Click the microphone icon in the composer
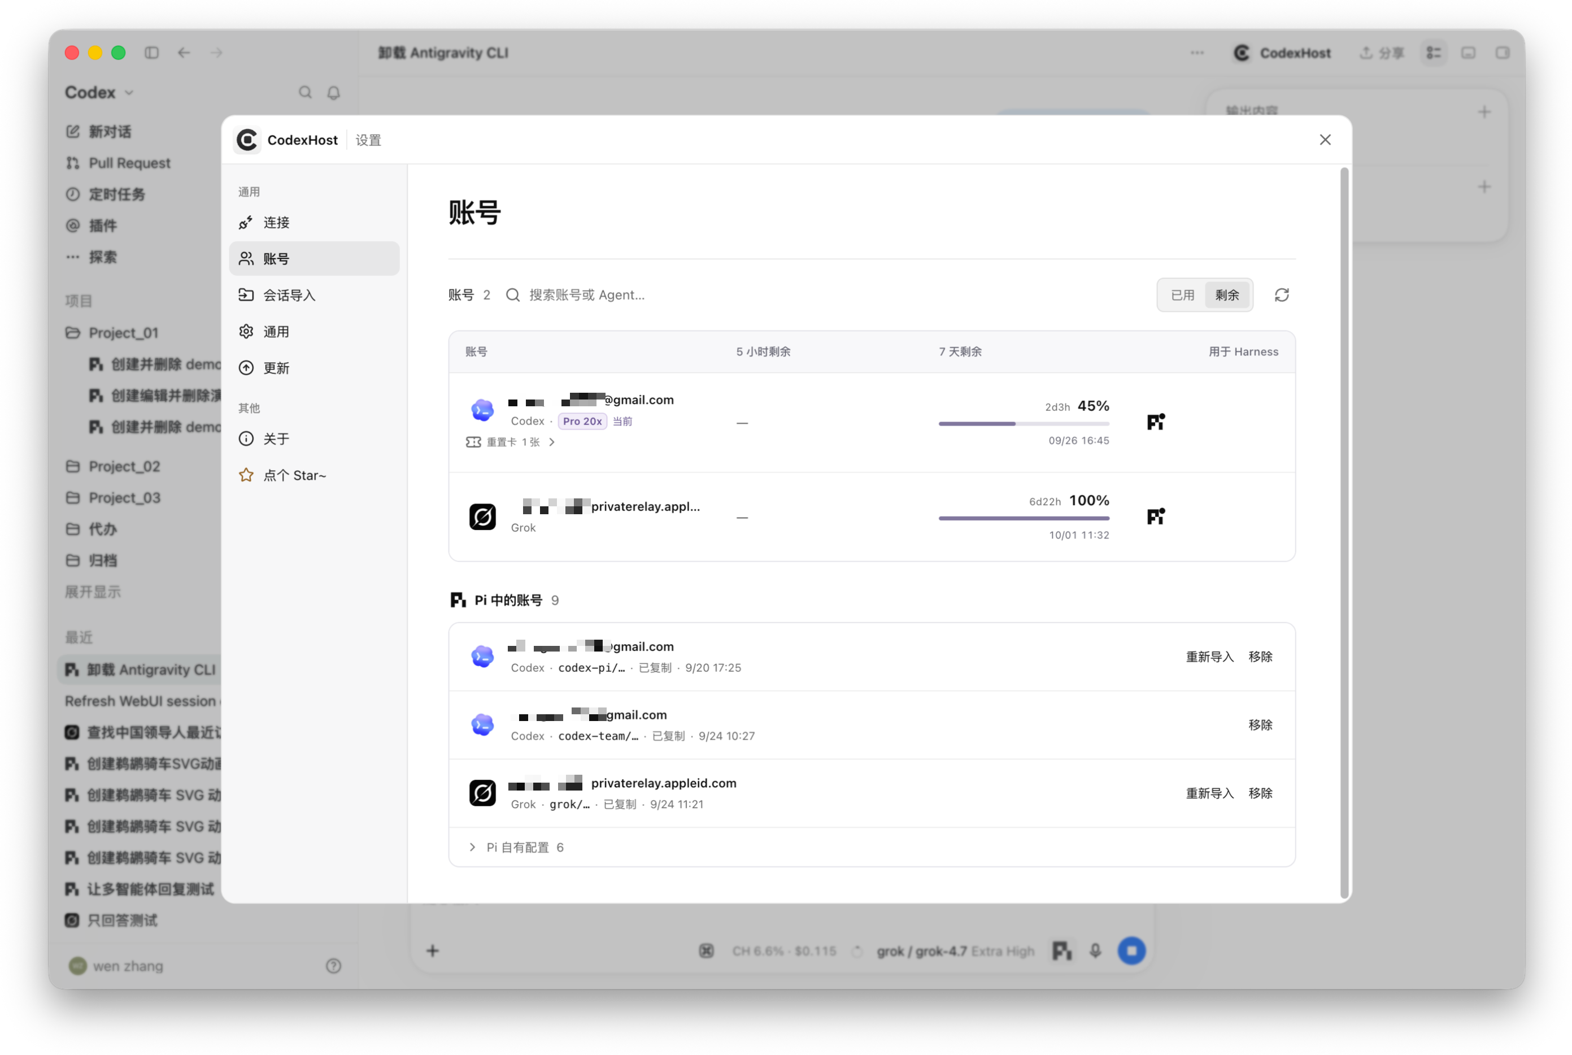 click(x=1095, y=950)
